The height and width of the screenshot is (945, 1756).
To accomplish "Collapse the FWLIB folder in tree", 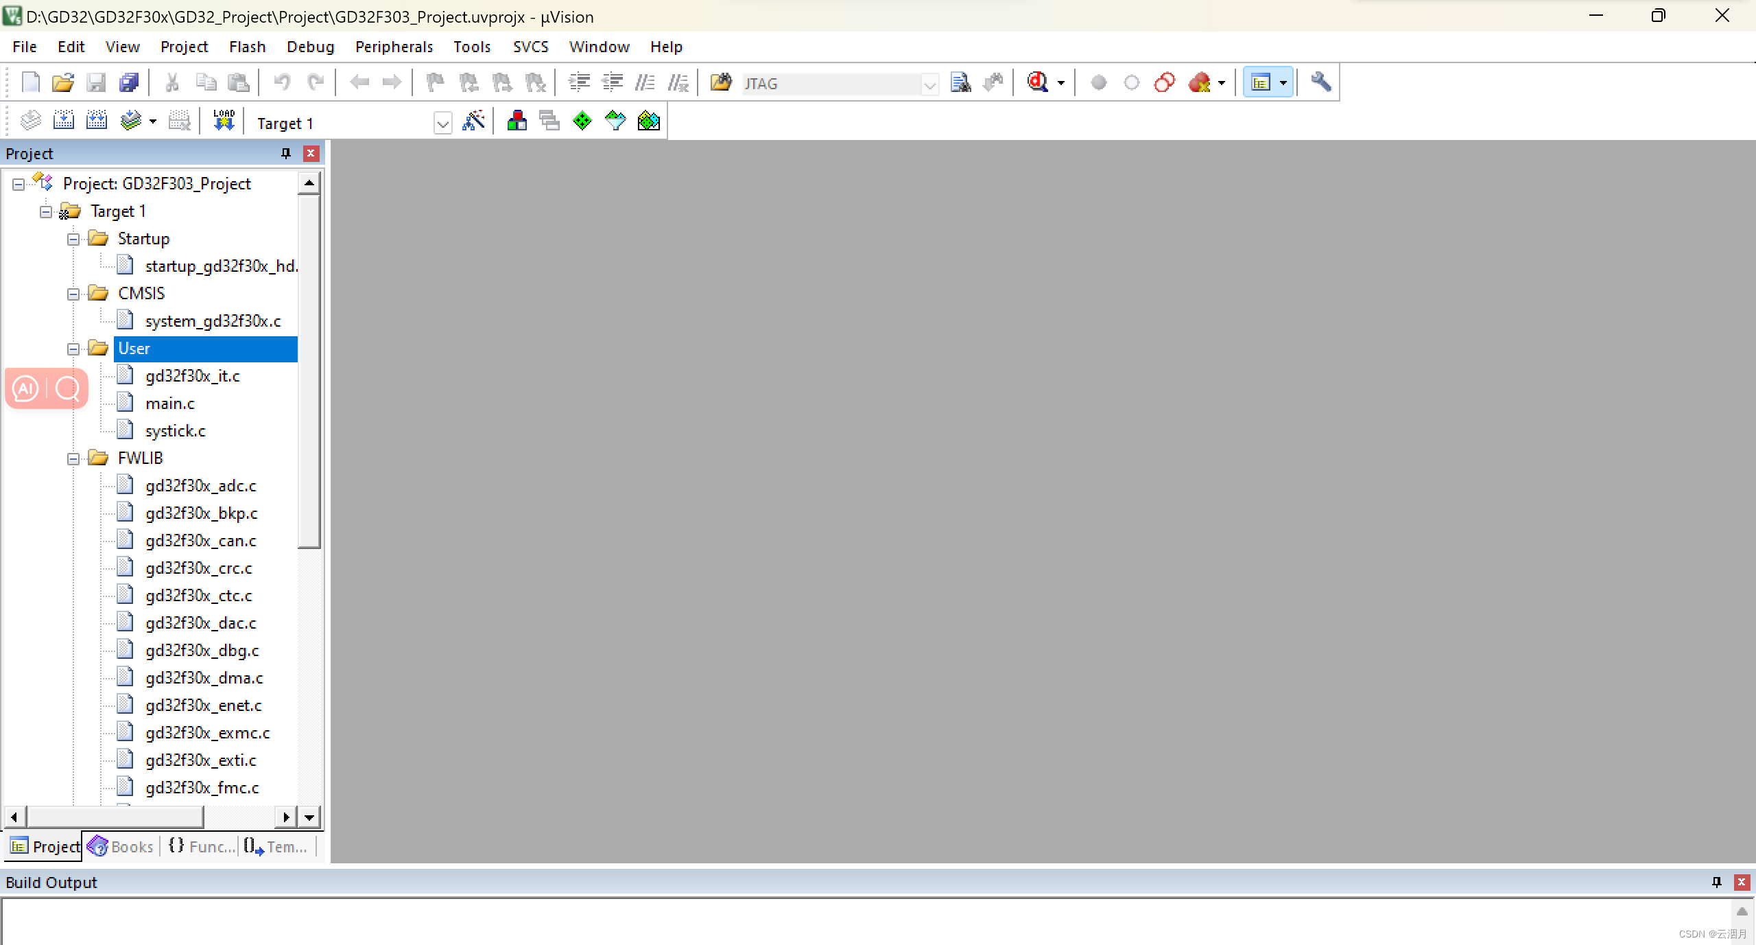I will pos(73,459).
